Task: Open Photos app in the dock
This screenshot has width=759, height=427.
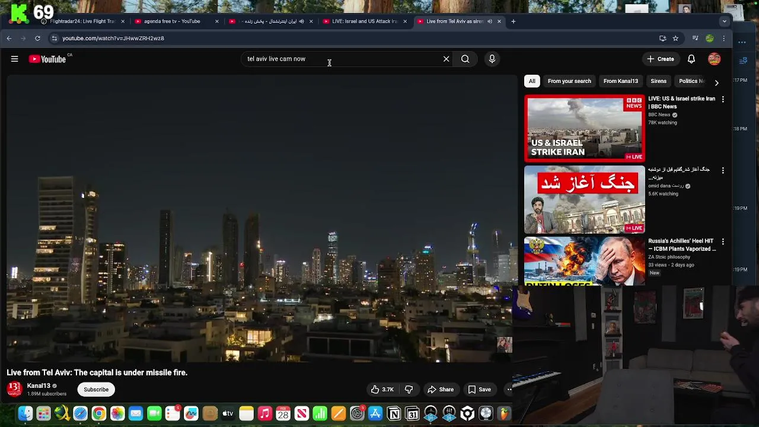Action: pyautogui.click(x=117, y=413)
